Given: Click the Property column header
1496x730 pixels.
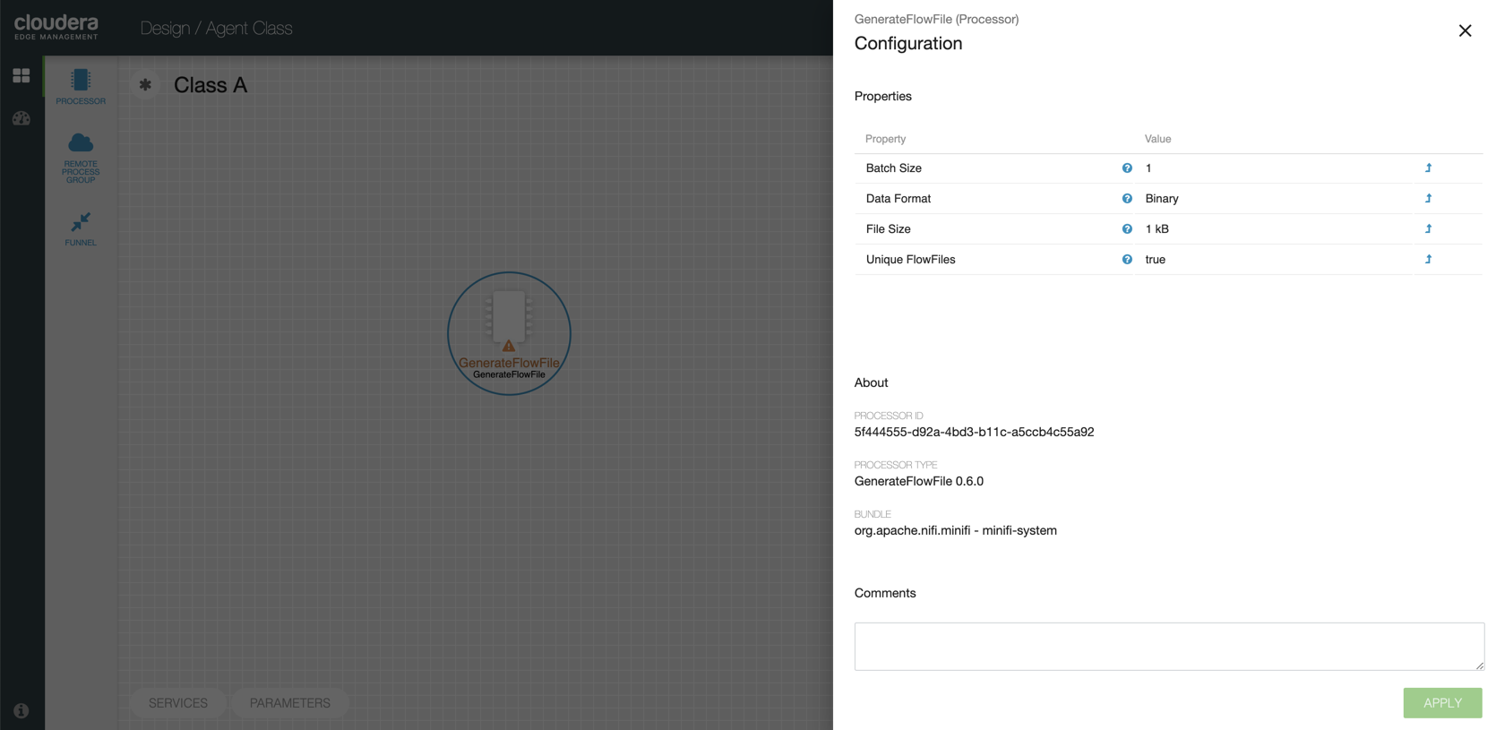Looking at the screenshot, I should click(885, 139).
